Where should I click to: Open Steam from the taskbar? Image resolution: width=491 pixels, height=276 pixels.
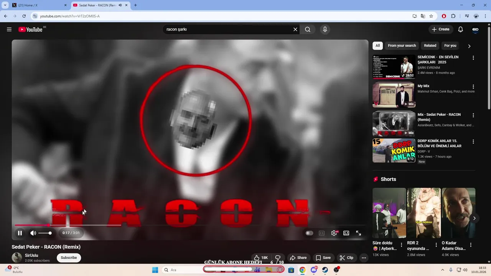(x=325, y=270)
